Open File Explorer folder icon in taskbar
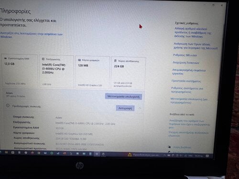This screenshot has height=179, width=239. pos(6,152)
